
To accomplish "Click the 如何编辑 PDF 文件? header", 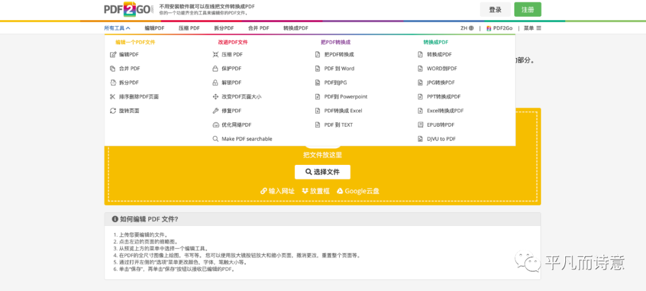I will [322, 219].
